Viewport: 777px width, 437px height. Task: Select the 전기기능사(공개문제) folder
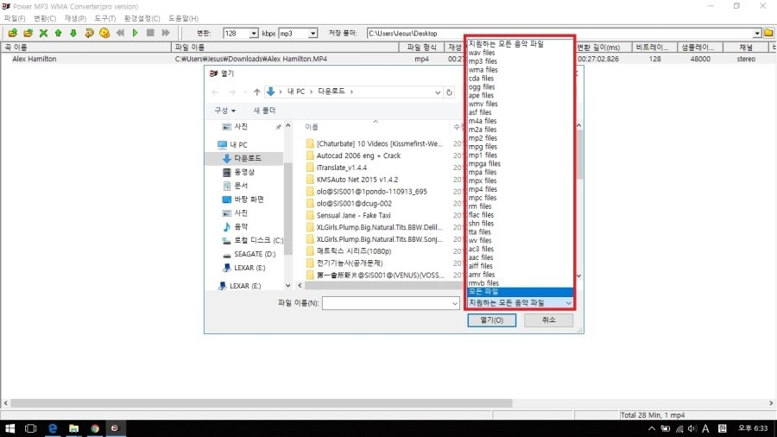pos(350,263)
